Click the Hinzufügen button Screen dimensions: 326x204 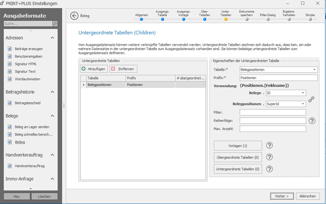point(94,69)
